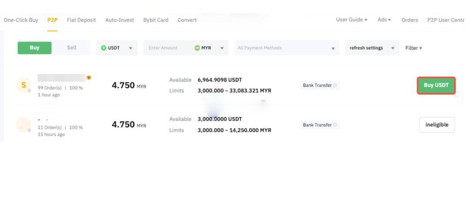471x212 pixels.
Task: Open the User Guide menu
Action: 351,20
